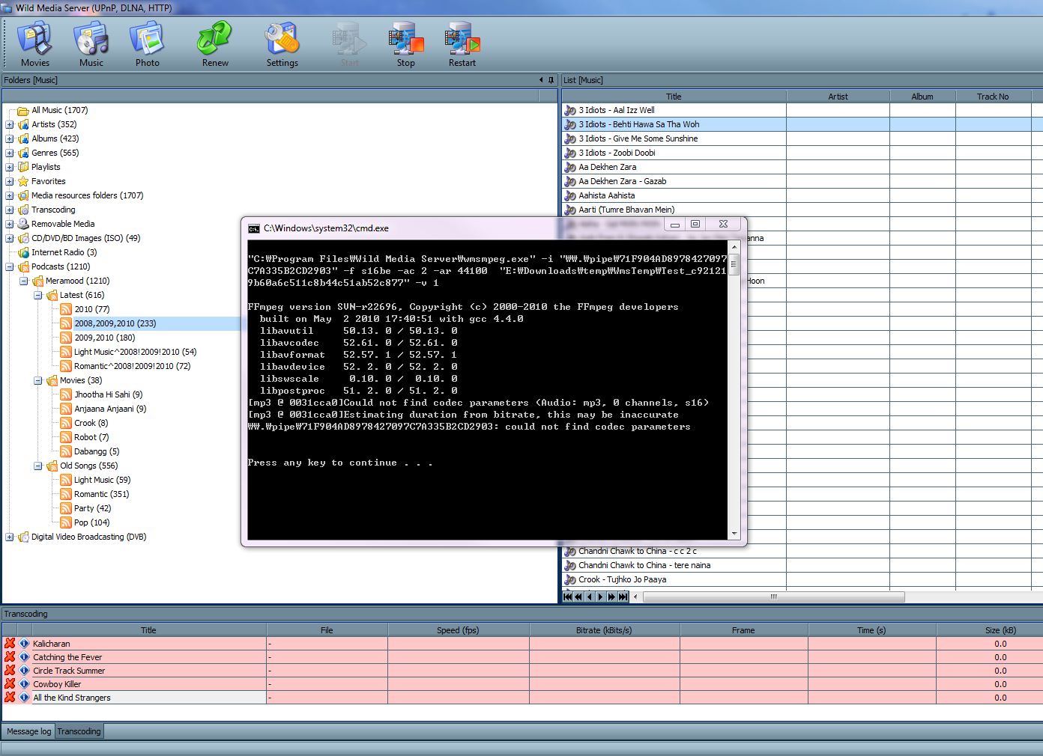This screenshot has height=756, width=1043.
Task: Expand the Playlists folder
Action: [x=10, y=167]
